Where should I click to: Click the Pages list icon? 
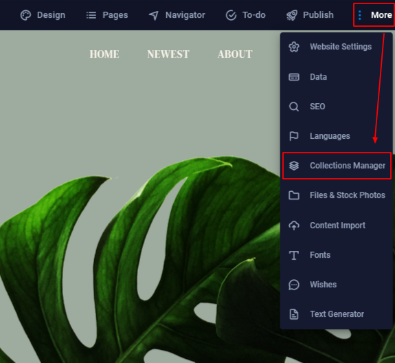click(91, 15)
